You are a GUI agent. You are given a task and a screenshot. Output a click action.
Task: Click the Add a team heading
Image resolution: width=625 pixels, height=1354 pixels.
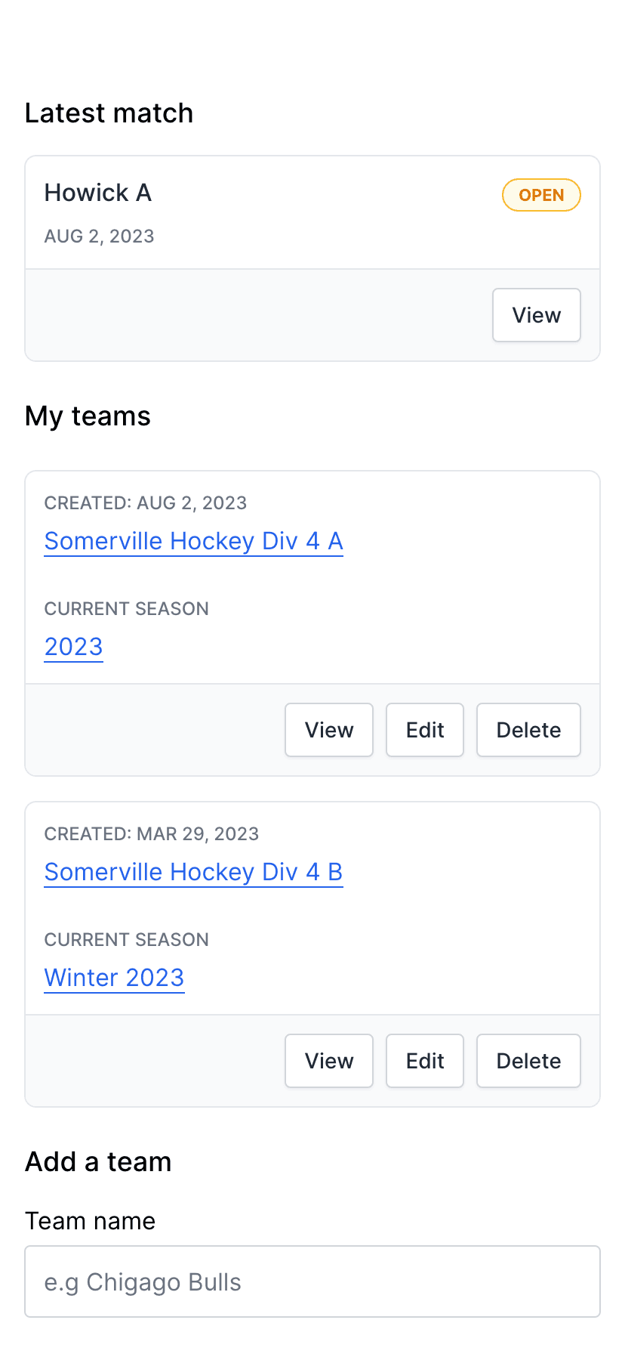coord(98,1161)
